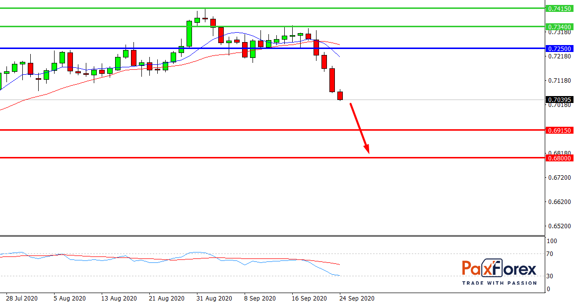Click the 0.72180 price axis value
The height and width of the screenshot is (303, 575).
[x=560, y=56]
